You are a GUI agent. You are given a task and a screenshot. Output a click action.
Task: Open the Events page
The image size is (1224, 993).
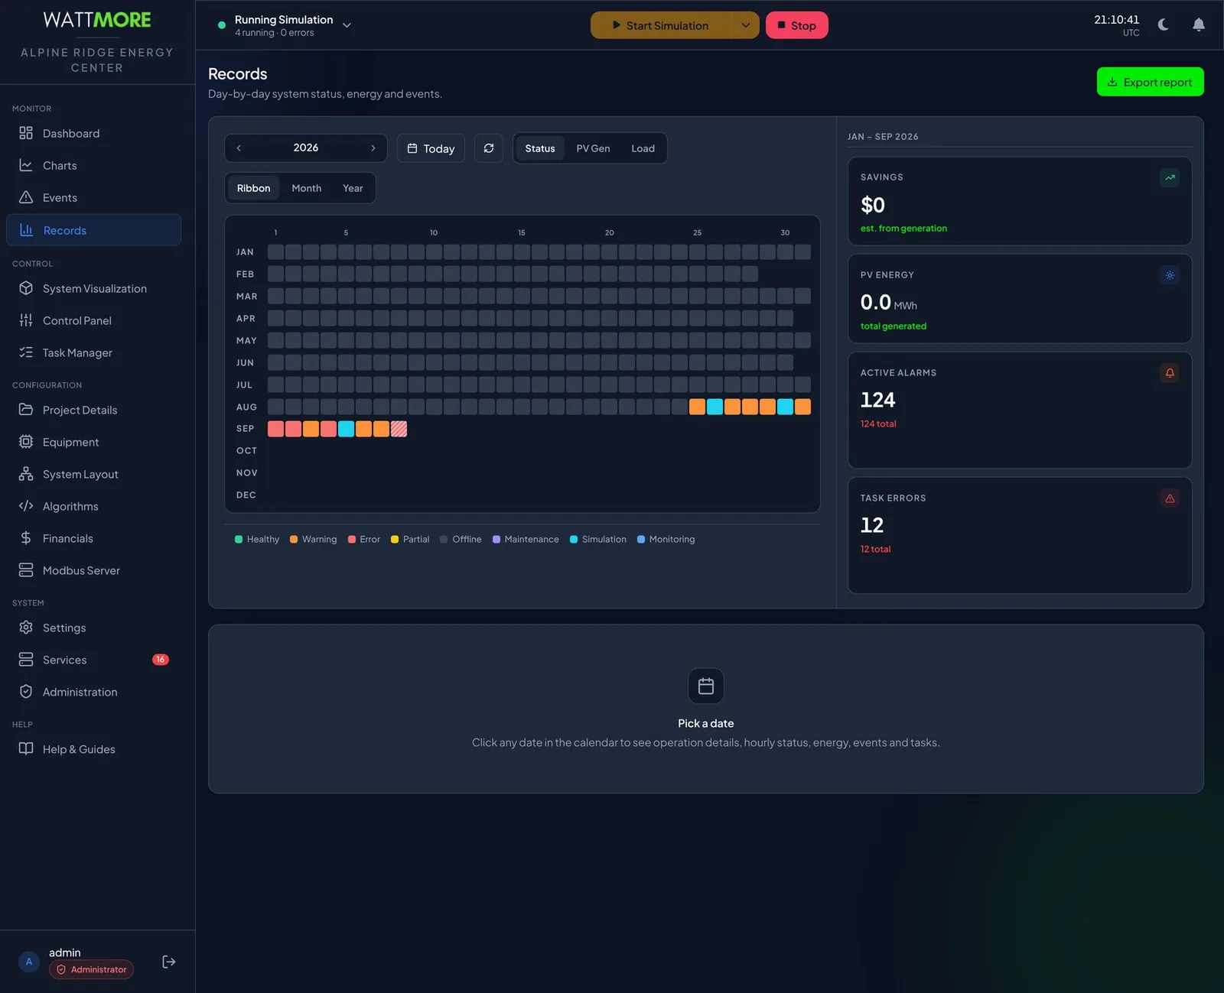[x=93, y=197]
